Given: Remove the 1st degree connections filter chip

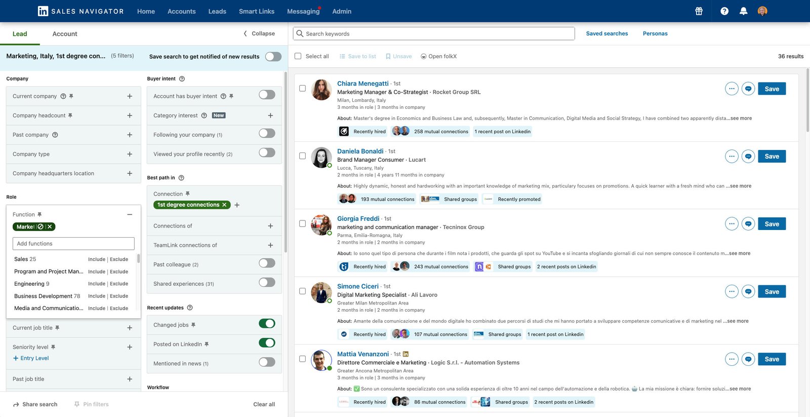Looking at the screenshot, I should click(x=224, y=205).
